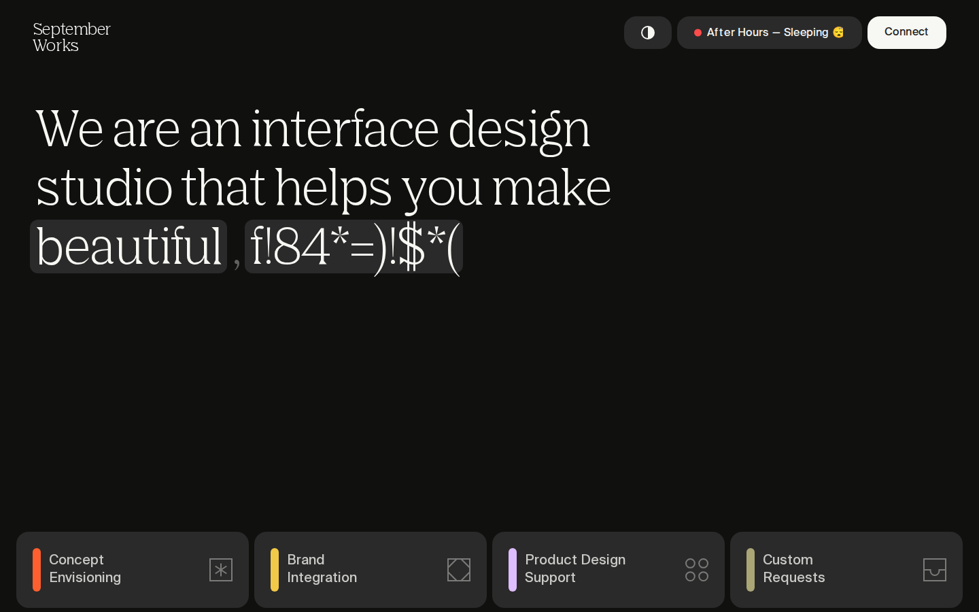
Task: Open the After Hours — Sleeping status pill
Action: (x=769, y=33)
